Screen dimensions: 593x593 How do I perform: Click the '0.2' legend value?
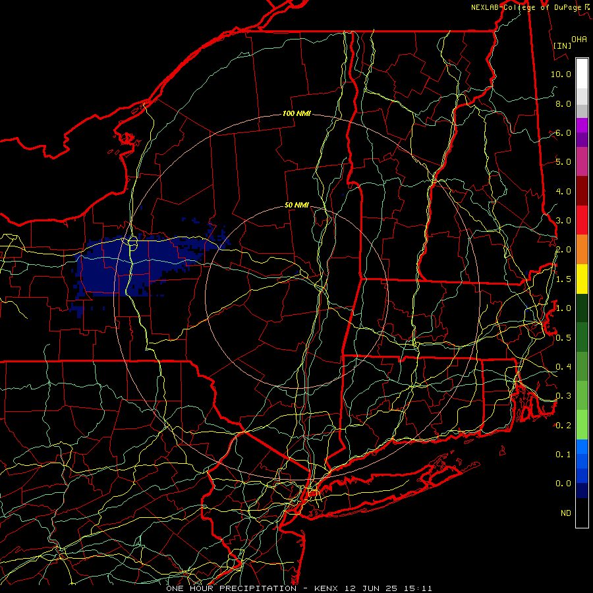click(563, 425)
